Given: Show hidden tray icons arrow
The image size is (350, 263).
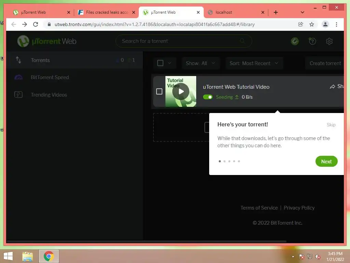Looking at the screenshot, I should coord(293,256).
